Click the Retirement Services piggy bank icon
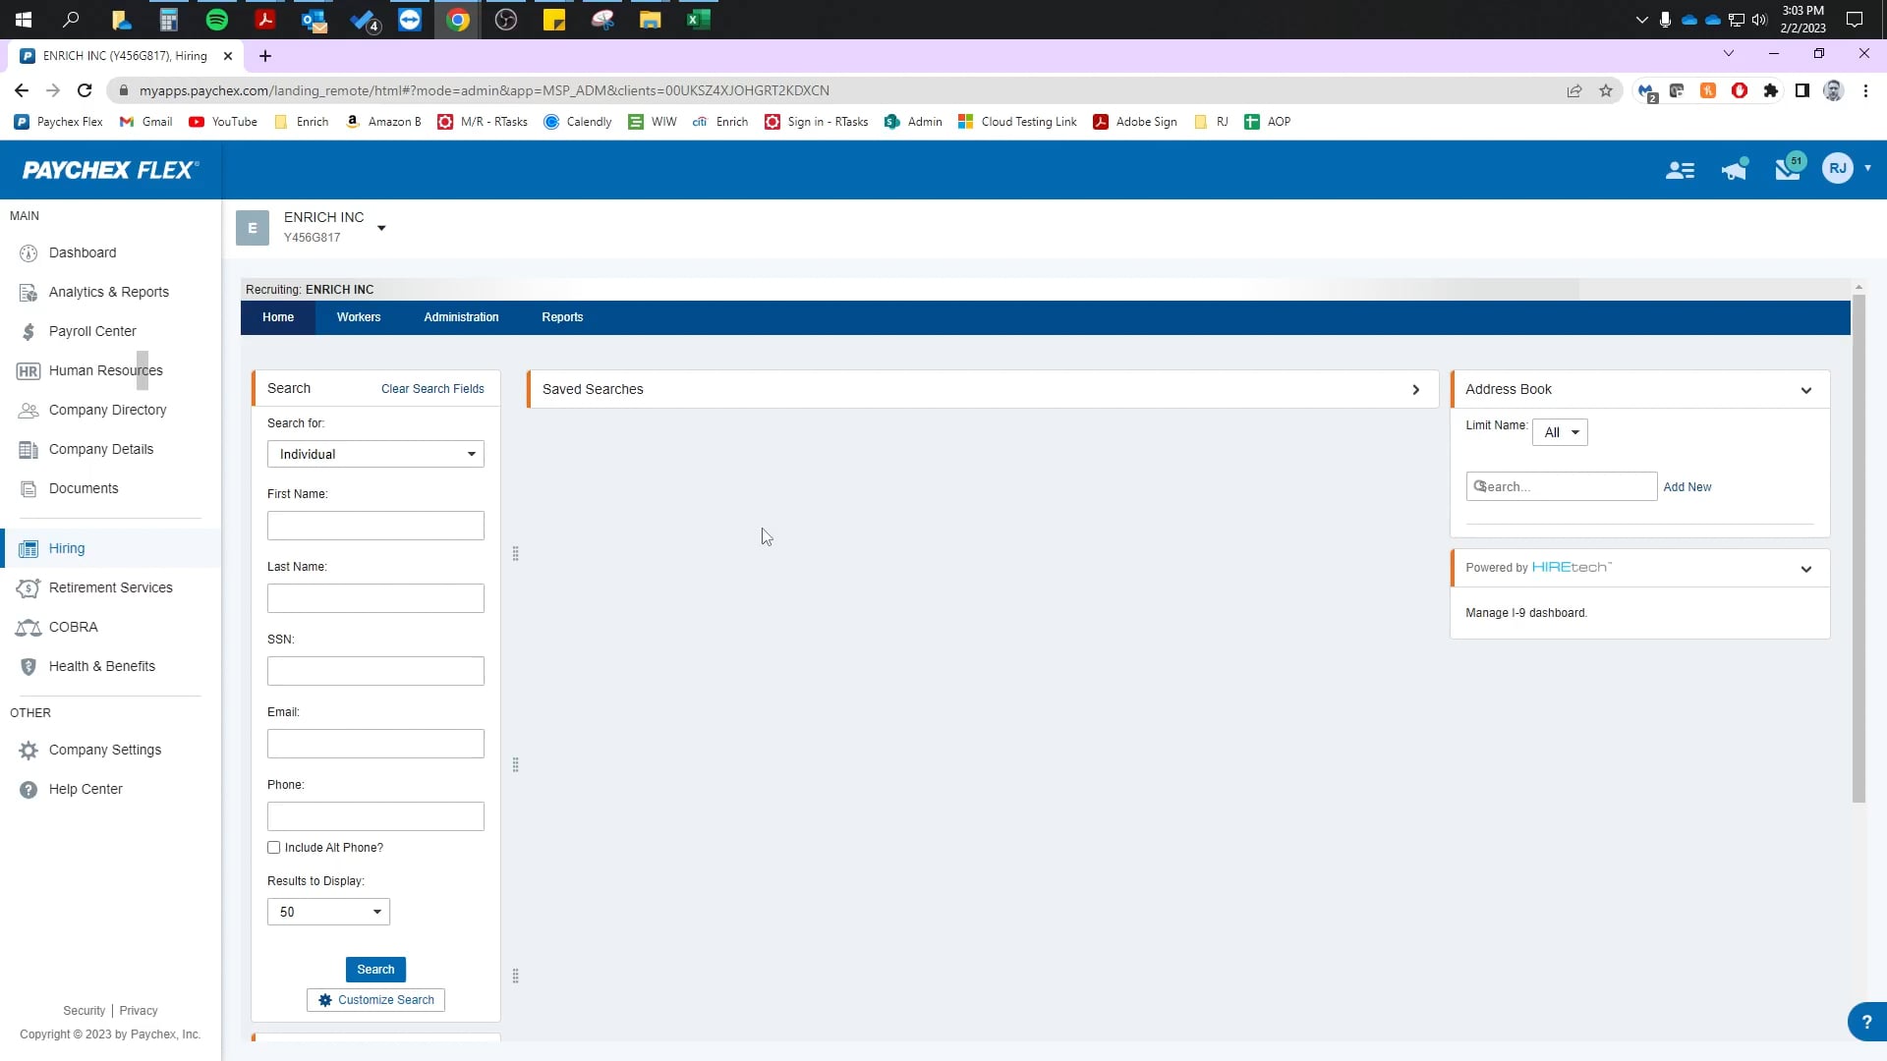 [29, 588]
